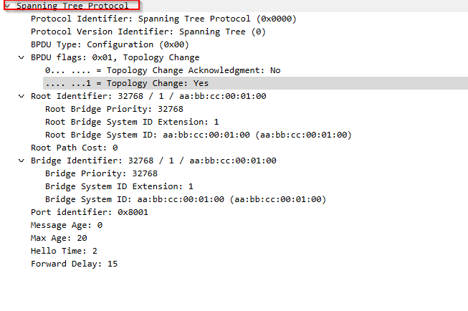Select the Protocol Identifier line
This screenshot has width=468, height=311.
click(163, 19)
